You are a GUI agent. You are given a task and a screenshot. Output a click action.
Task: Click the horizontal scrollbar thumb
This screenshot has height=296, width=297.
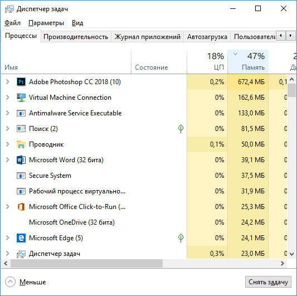click(x=86, y=264)
